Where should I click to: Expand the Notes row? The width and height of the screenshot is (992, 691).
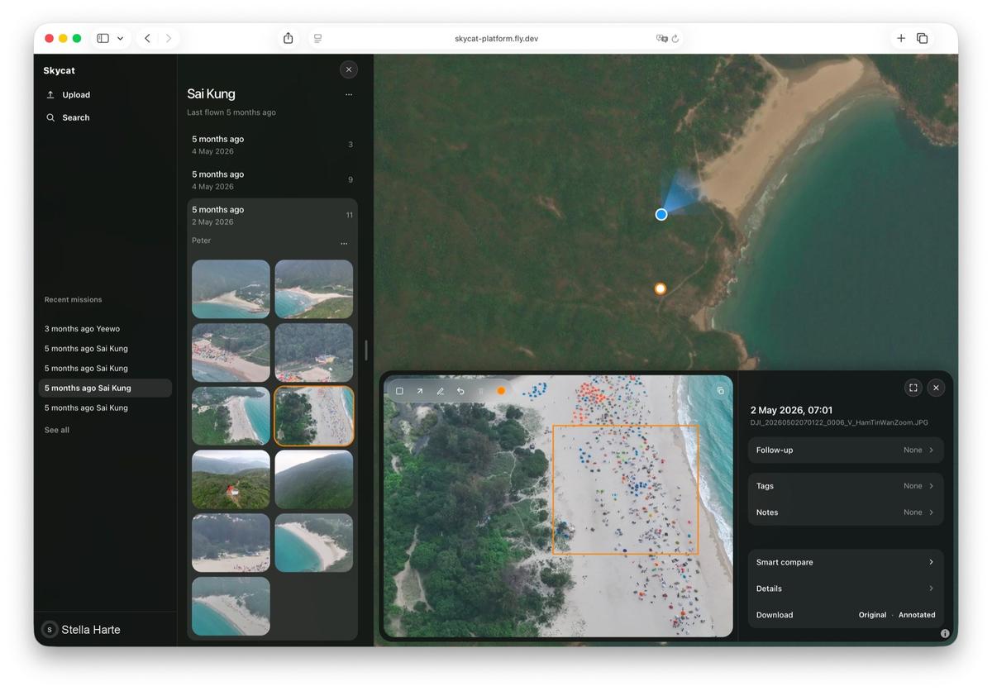(x=845, y=512)
